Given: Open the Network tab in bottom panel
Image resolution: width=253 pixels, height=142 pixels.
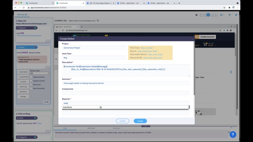Looking at the screenshot, I should tap(91, 128).
